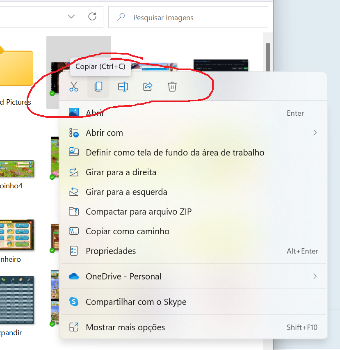Click the Share arrow icon
This screenshot has width=340, height=350.
tap(148, 87)
